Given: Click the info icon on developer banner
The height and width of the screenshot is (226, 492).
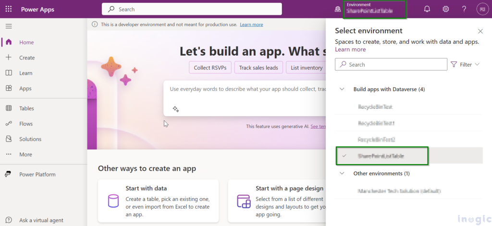Looking at the screenshot, I should click(95, 24).
